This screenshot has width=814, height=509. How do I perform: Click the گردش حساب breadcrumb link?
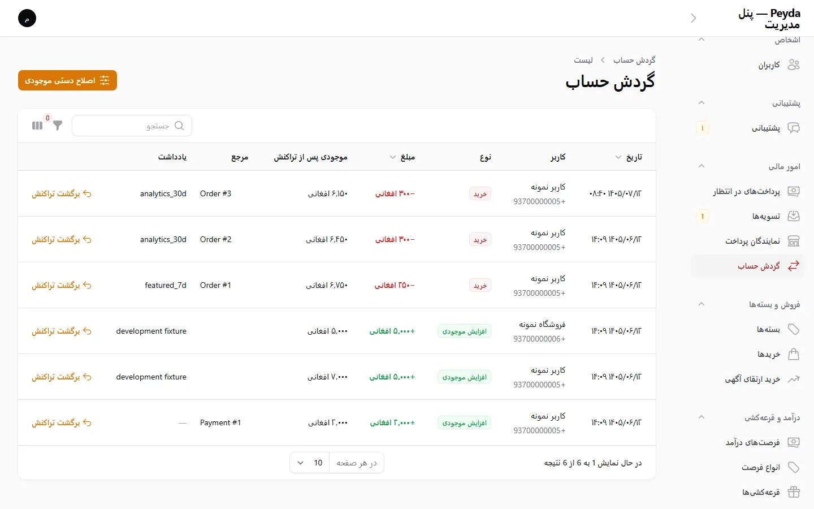[634, 60]
